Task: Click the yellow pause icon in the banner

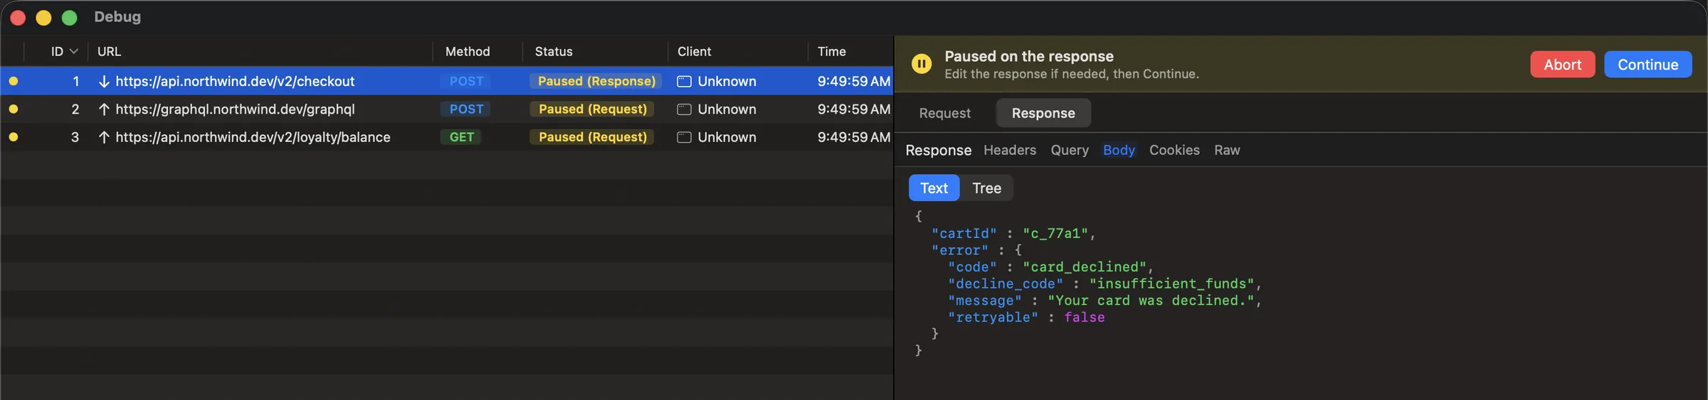Action: [922, 64]
